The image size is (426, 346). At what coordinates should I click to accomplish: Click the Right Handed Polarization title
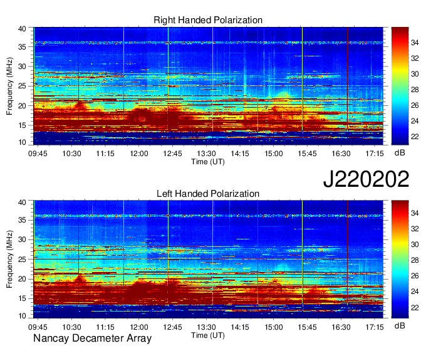208,20
